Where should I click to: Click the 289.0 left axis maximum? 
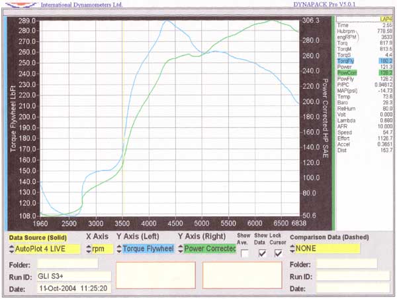27,21
